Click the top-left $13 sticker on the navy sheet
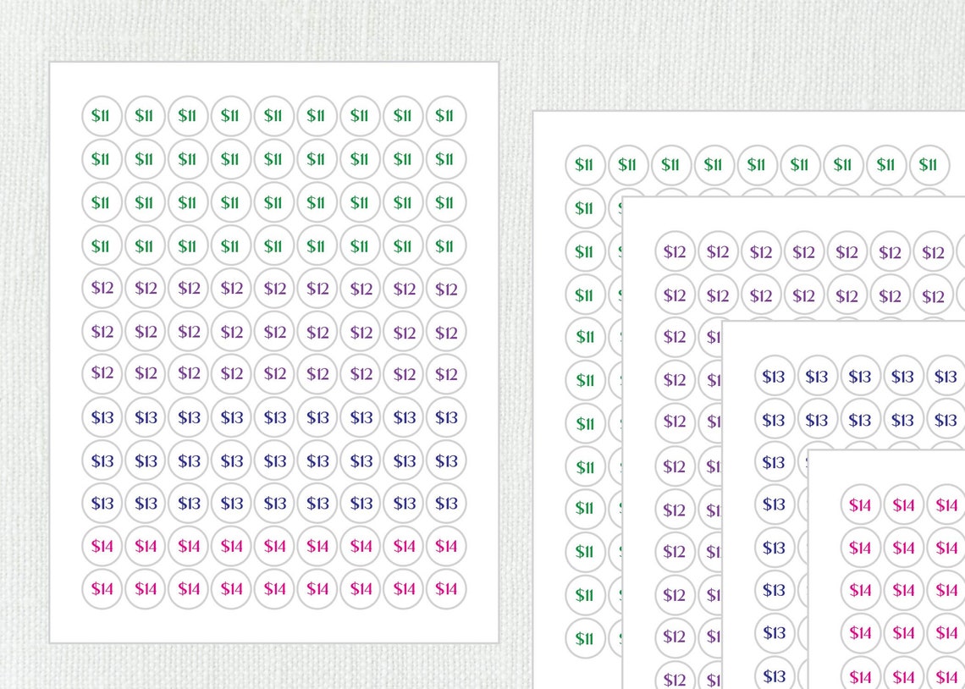Screen dimensions: 965x689 (775, 376)
